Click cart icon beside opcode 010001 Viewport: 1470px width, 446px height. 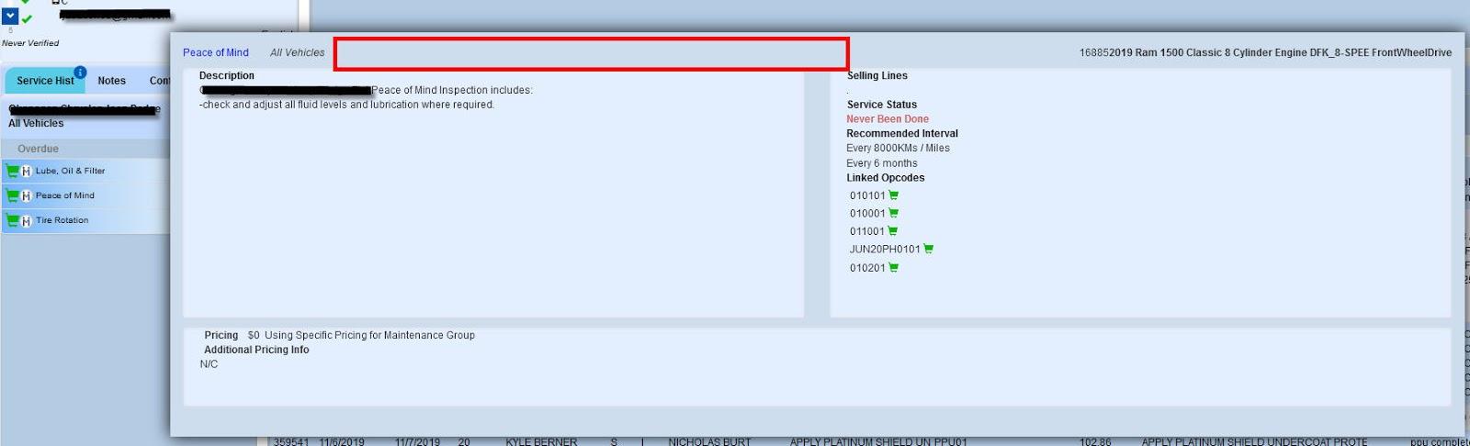click(894, 214)
